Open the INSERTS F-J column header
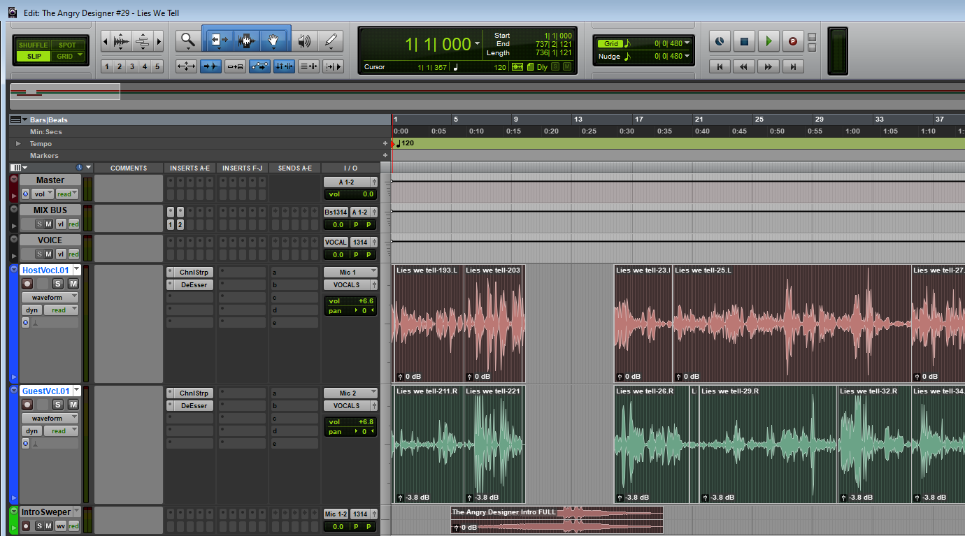Viewport: 965px width, 536px height. point(242,168)
